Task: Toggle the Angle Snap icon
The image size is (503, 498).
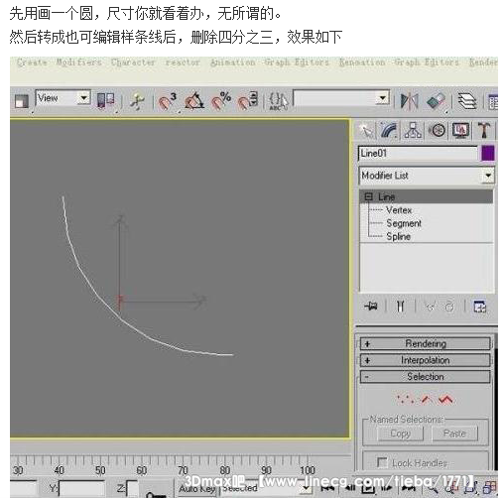Action: [x=194, y=100]
